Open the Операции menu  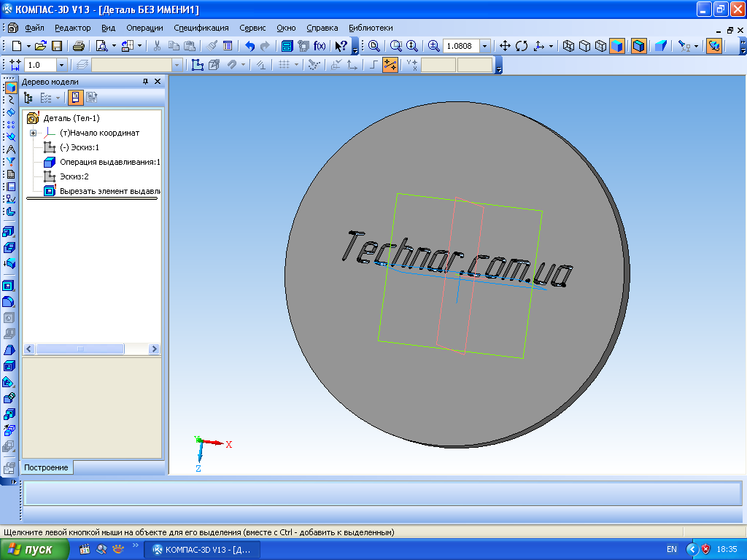(x=145, y=28)
